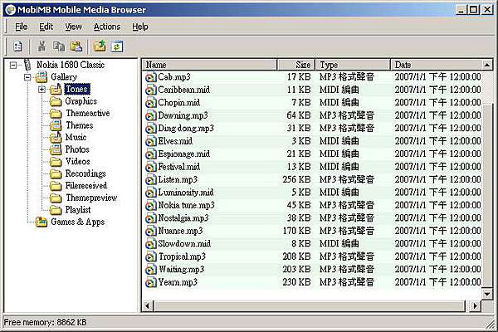The width and height of the screenshot is (498, 332).
Task: Click the Refresh toolbar icon
Action: pos(117,46)
